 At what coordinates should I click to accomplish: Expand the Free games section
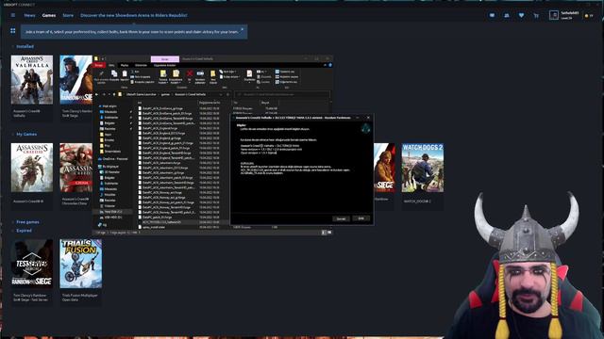point(27,222)
